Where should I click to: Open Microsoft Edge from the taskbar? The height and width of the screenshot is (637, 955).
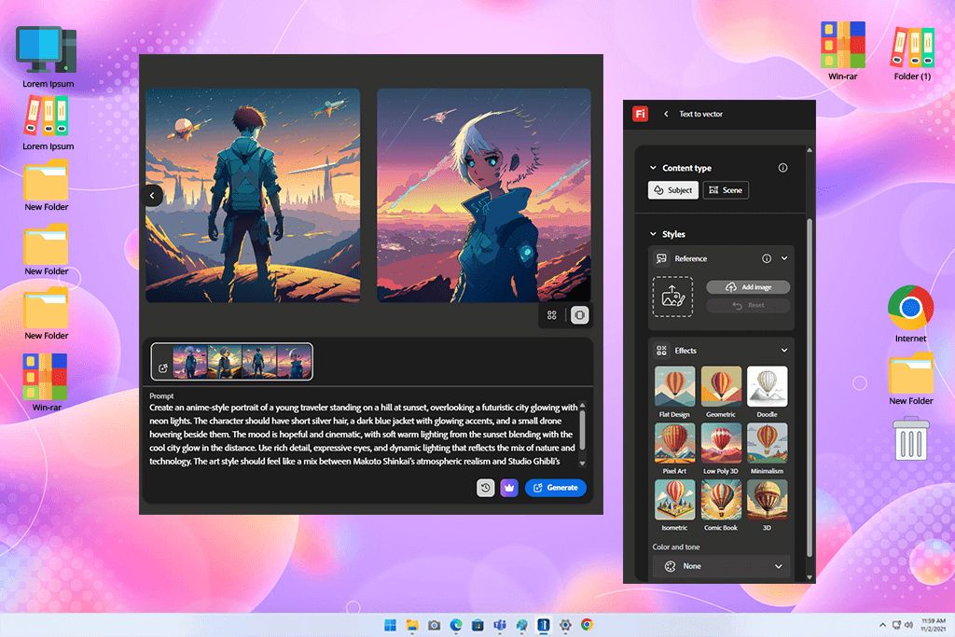pyautogui.click(x=456, y=625)
